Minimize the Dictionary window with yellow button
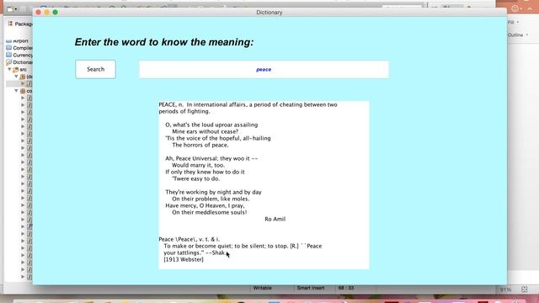Image resolution: width=539 pixels, height=303 pixels. point(47,13)
